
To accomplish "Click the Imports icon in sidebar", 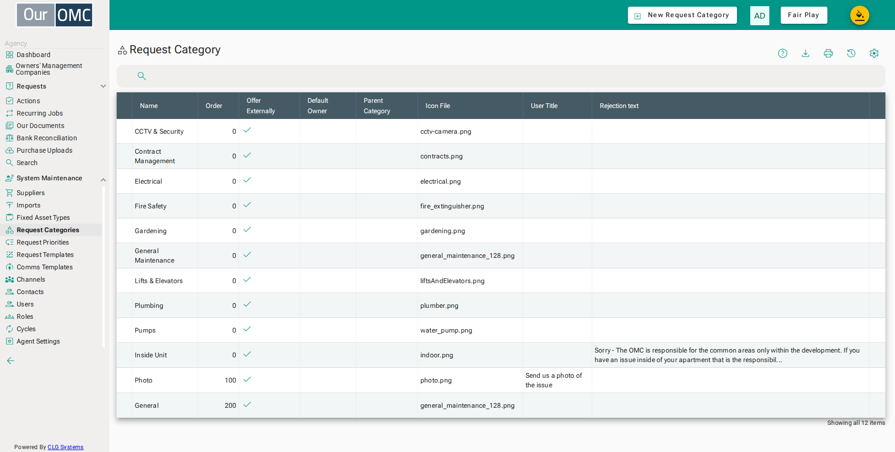I will [10, 205].
